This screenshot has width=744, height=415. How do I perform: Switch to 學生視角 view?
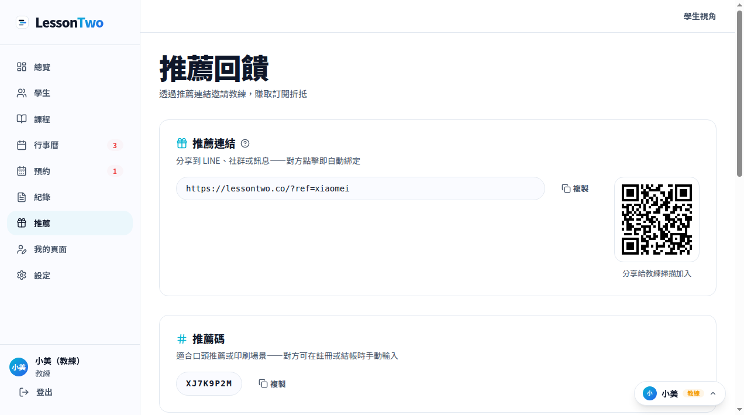point(700,16)
